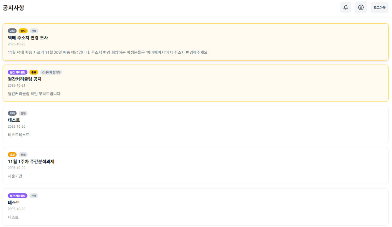Open the 11월 1주차 주간분석과제 notice title
This screenshot has width=392, height=227.
31,161
